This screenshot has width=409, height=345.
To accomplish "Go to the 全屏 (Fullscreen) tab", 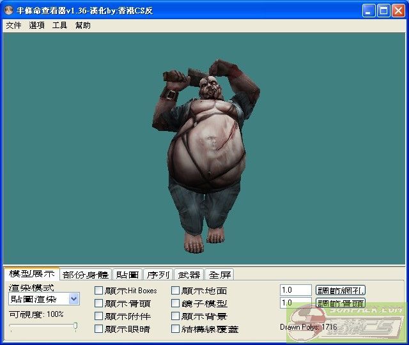I will tap(220, 275).
